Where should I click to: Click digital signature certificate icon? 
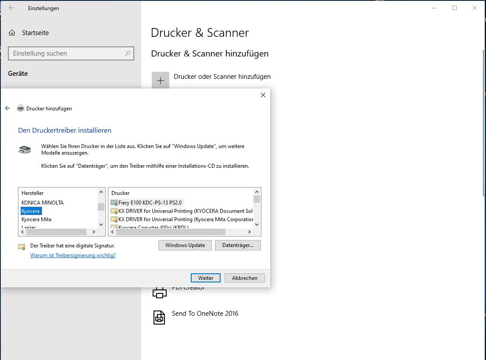tap(21, 247)
